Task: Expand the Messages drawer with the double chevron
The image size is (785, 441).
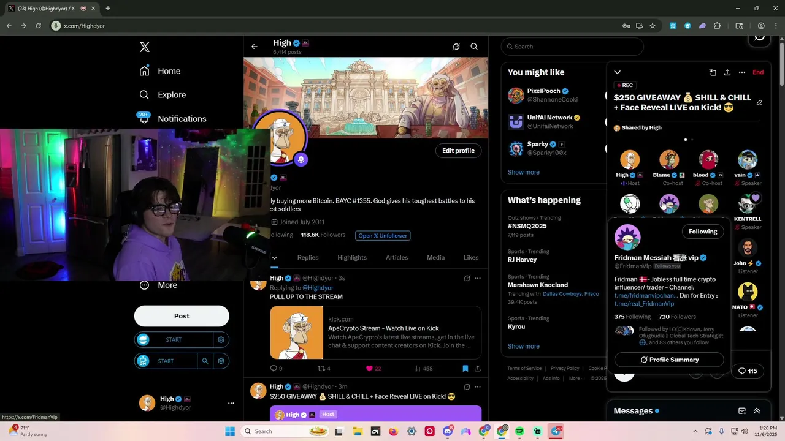Action: click(757, 411)
